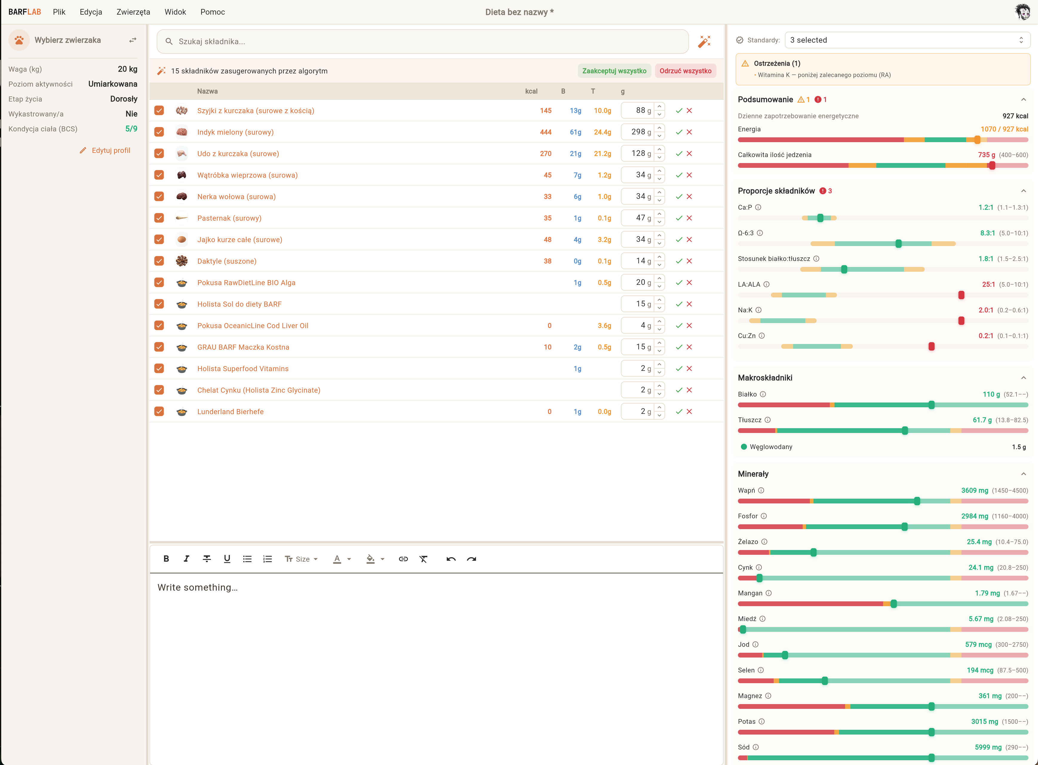Click the swap animal arrows icon
Screen dimensions: 1038x765
tap(133, 40)
